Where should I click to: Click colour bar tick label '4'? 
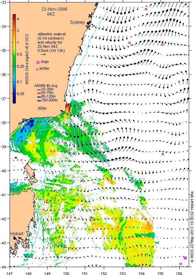pos(18,19)
